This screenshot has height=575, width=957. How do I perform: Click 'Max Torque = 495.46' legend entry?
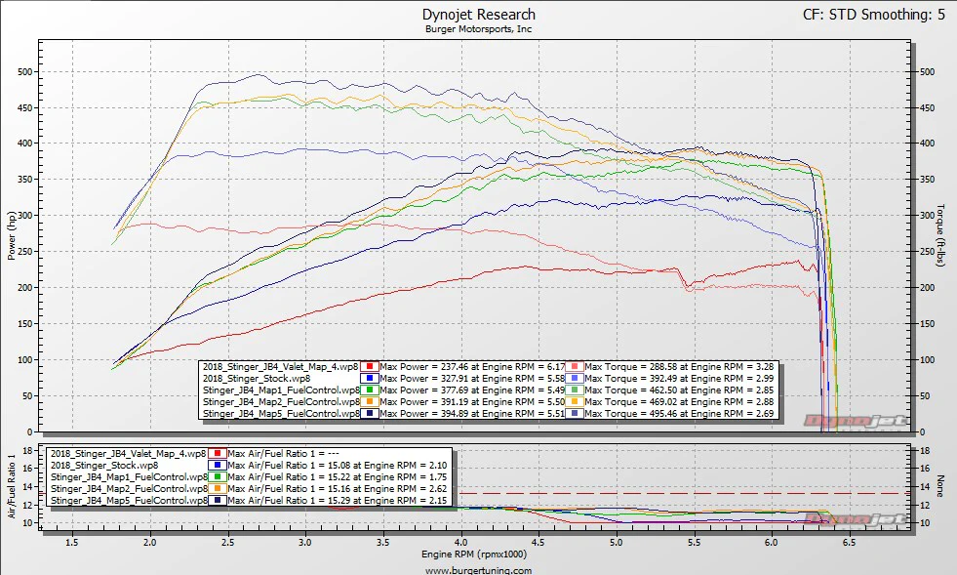click(x=679, y=413)
